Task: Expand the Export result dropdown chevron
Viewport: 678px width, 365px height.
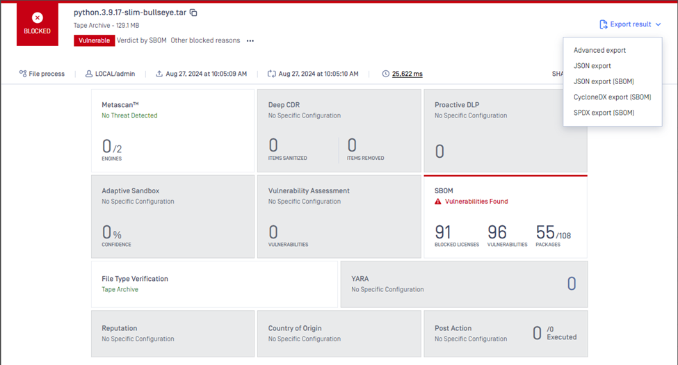Action: point(658,24)
